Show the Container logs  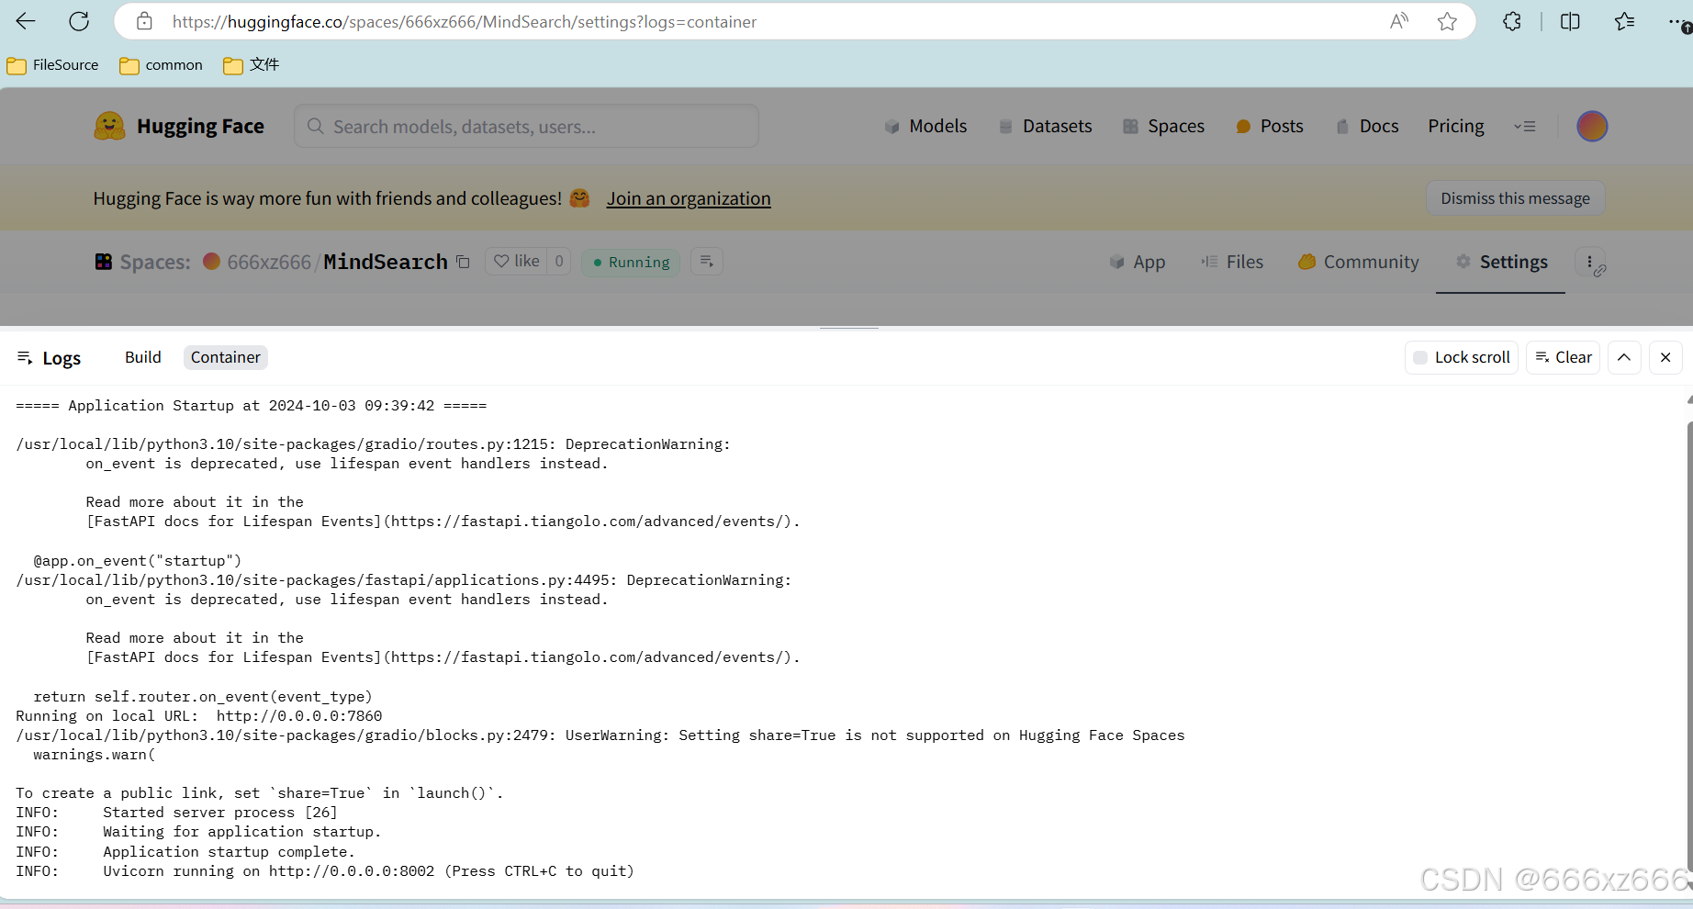coord(226,357)
